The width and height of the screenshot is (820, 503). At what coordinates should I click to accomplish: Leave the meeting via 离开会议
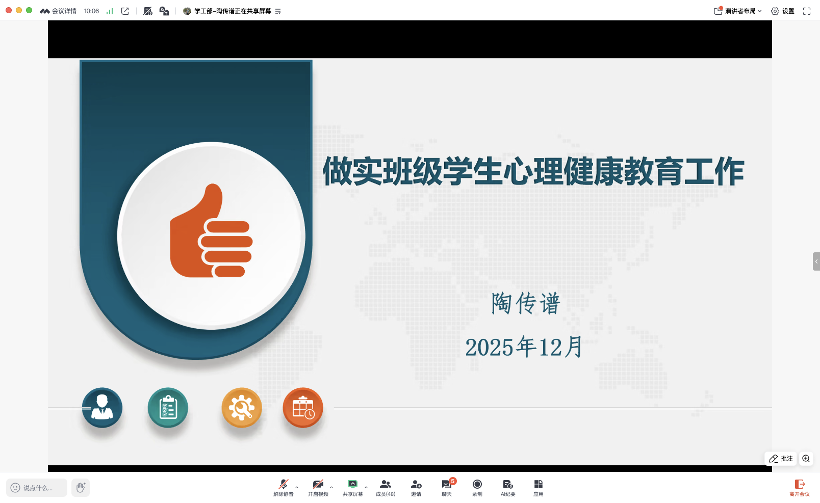click(800, 487)
